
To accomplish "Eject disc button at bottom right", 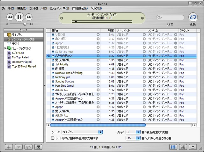I will 193,147.
